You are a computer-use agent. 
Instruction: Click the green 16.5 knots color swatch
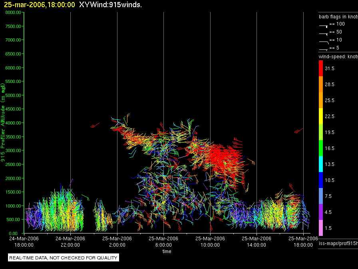321,148
